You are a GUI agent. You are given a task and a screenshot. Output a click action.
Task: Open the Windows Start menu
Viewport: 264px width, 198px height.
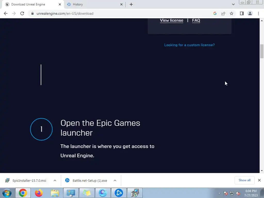[7, 193]
